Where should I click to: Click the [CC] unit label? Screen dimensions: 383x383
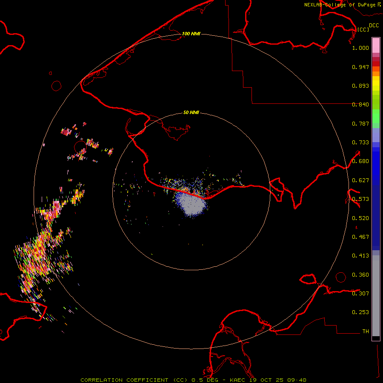tap(363, 29)
